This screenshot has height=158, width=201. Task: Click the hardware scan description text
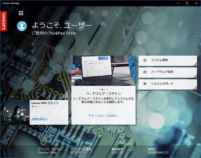[103, 100]
